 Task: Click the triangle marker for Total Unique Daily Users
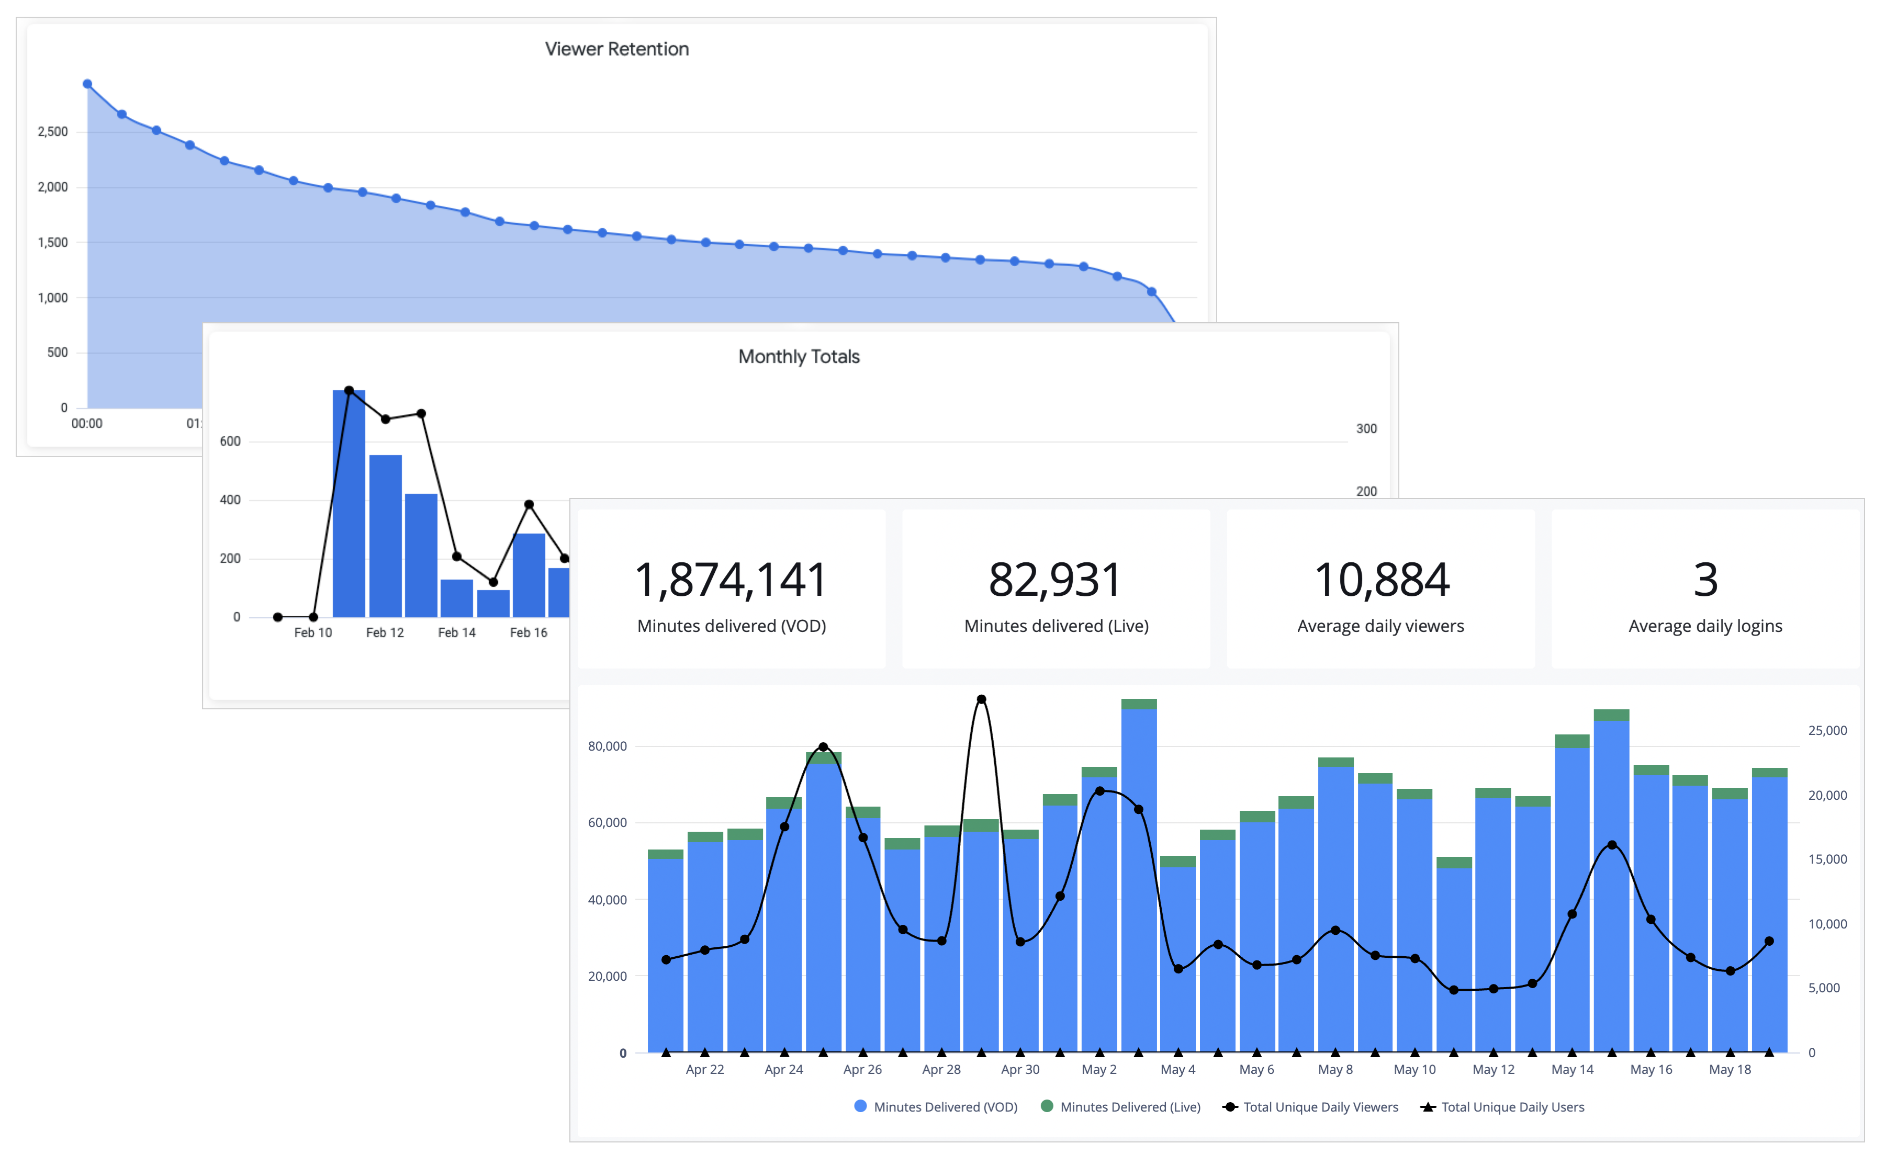click(1428, 1107)
